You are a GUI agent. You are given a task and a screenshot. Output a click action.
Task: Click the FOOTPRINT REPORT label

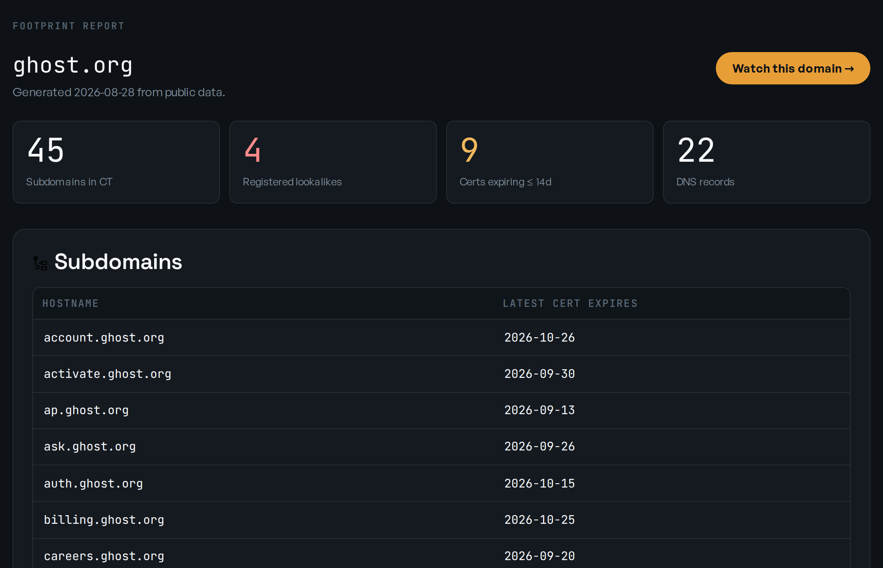(69, 26)
